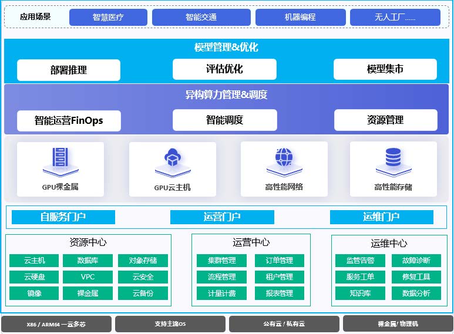Select the 智能交通 scenario button

point(201,18)
